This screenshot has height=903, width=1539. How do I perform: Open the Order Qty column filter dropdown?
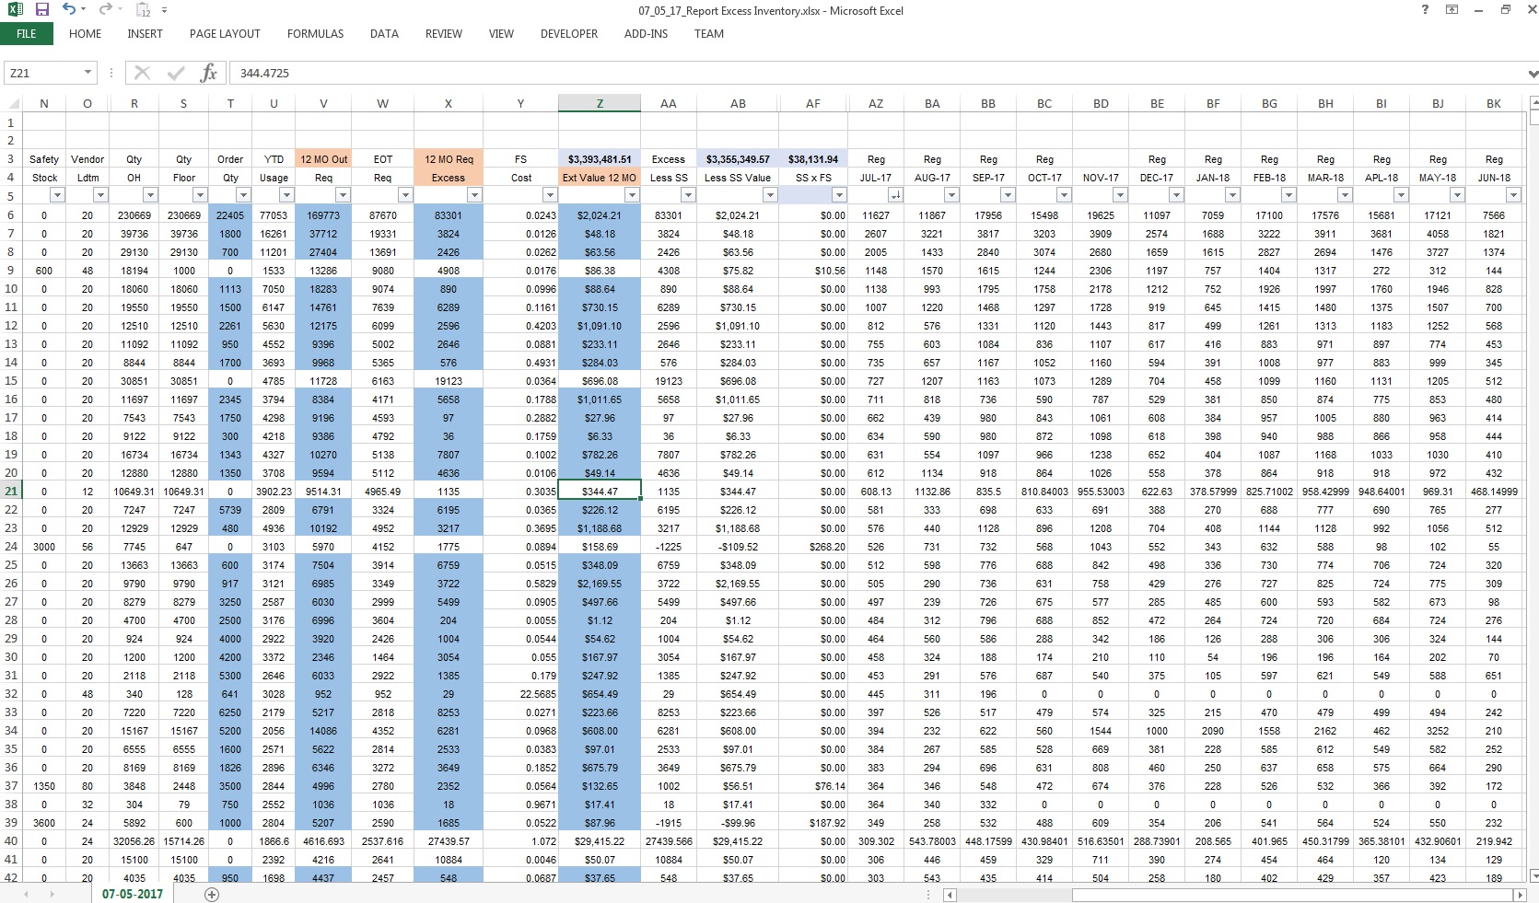pyautogui.click(x=243, y=195)
